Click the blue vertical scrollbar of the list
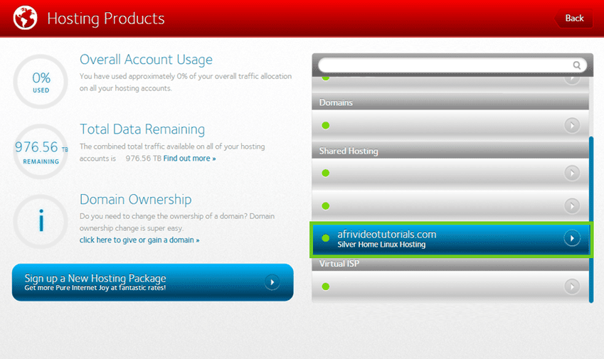The height and width of the screenshot is (359, 604). tap(590, 213)
